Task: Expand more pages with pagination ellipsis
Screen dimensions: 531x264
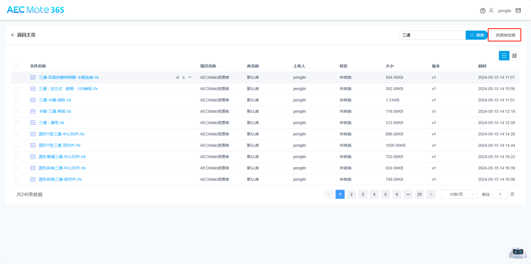Action: coord(408,194)
